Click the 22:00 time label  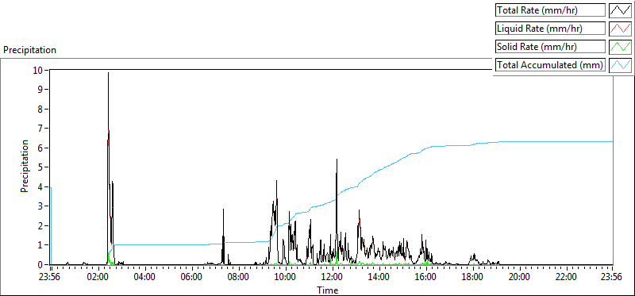566,278
